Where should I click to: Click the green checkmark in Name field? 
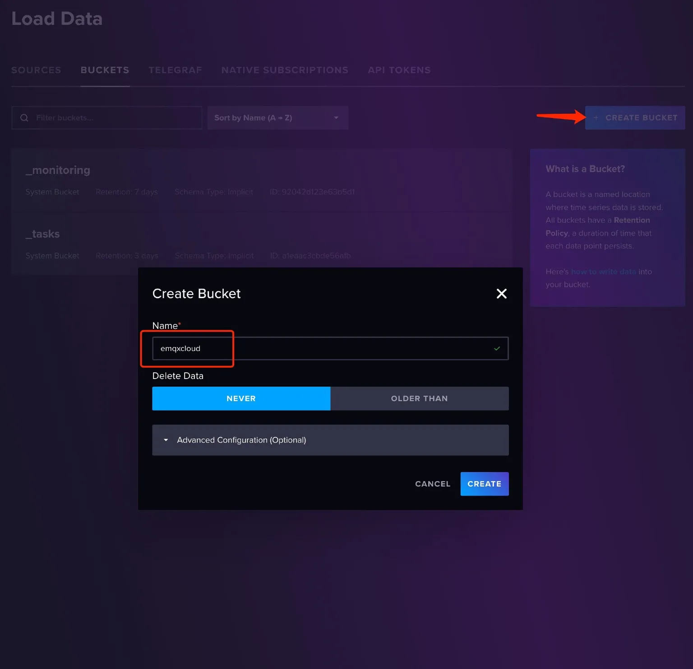[x=497, y=348]
